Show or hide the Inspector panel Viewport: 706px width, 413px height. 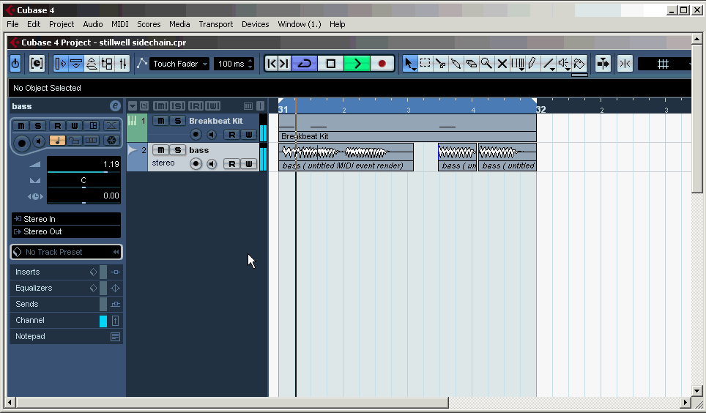click(x=60, y=64)
